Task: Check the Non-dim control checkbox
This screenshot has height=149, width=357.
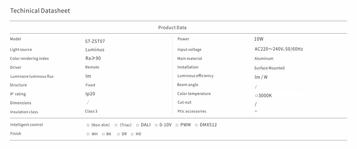Action: point(88,125)
